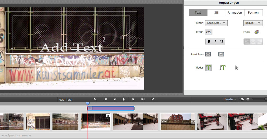Click the timeline zoom slider

[x=260, y=99]
